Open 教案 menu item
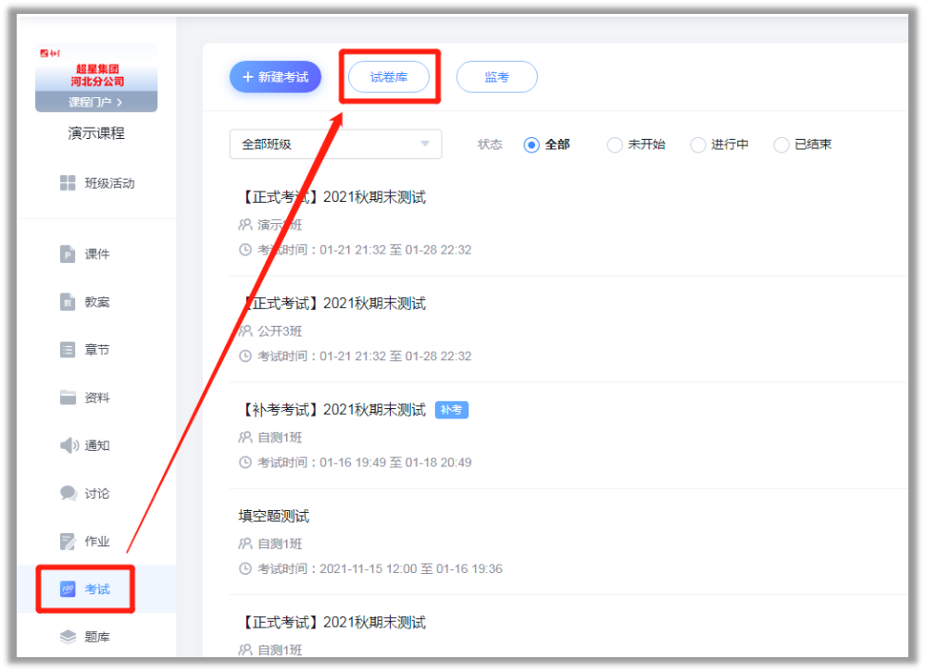This screenshot has width=925, height=672. coord(85,302)
